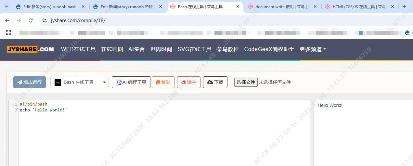Go back using the browser back arrow
The height and width of the screenshot is (166, 413).
point(7,20)
